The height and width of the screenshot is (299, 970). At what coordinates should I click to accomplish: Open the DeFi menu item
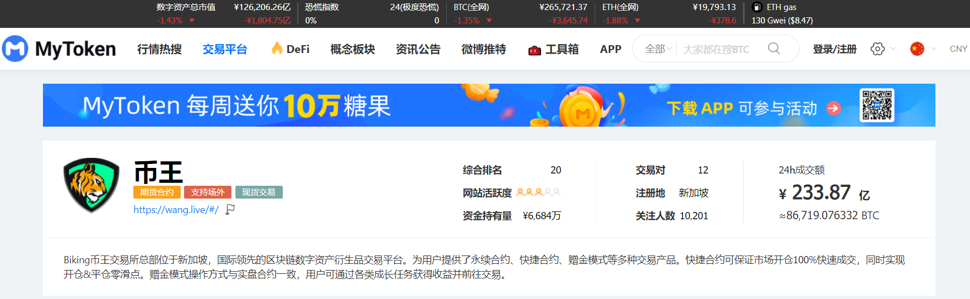pos(298,49)
